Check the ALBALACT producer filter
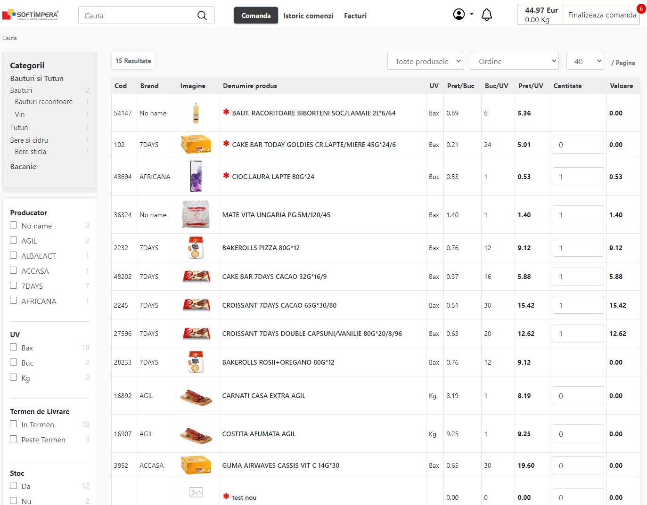Image resolution: width=647 pixels, height=505 pixels. (14, 255)
